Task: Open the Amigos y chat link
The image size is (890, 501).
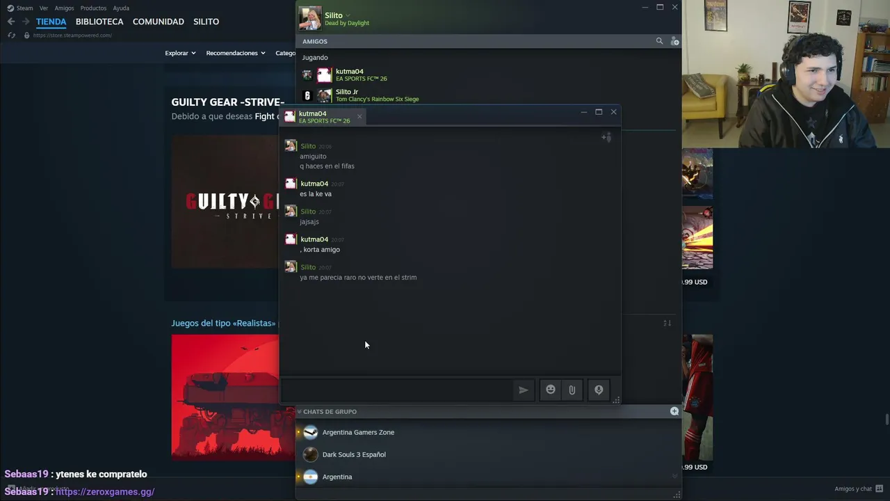Action: click(853, 488)
